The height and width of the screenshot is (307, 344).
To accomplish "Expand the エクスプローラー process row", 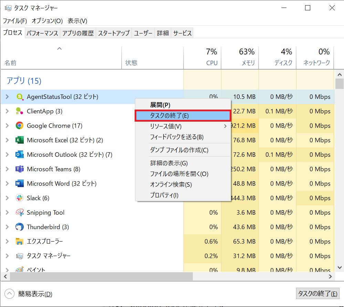I will tap(7, 241).
